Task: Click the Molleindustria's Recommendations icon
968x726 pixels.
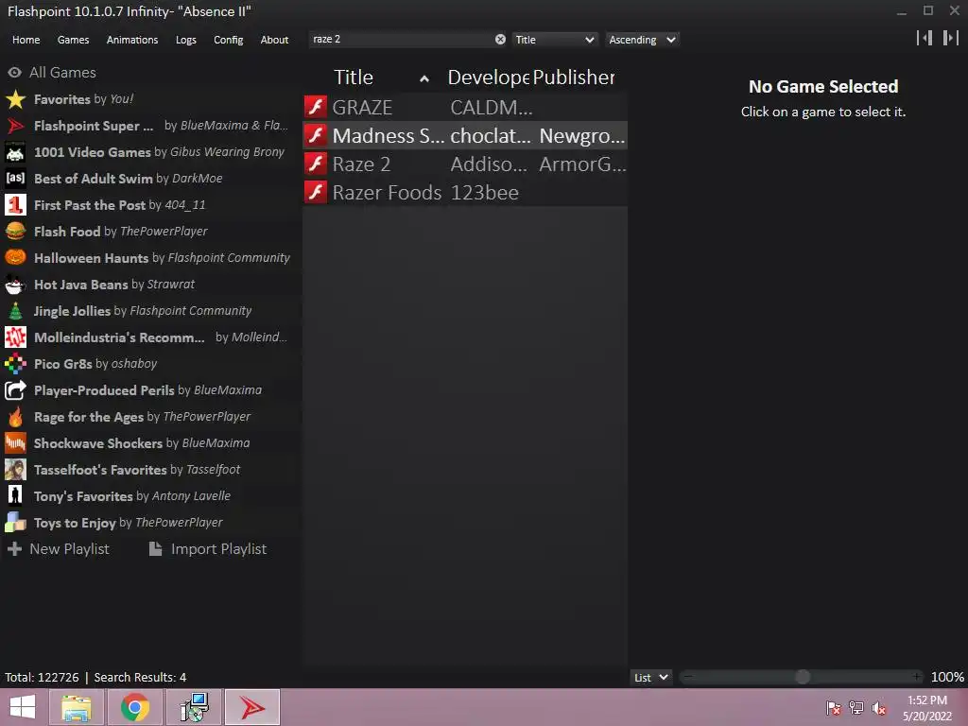Action: 15,337
